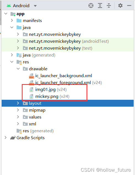Image resolution: width=135 pixels, height=175 pixels.
Task: Click the app module folder icon
Action: pos(13,14)
